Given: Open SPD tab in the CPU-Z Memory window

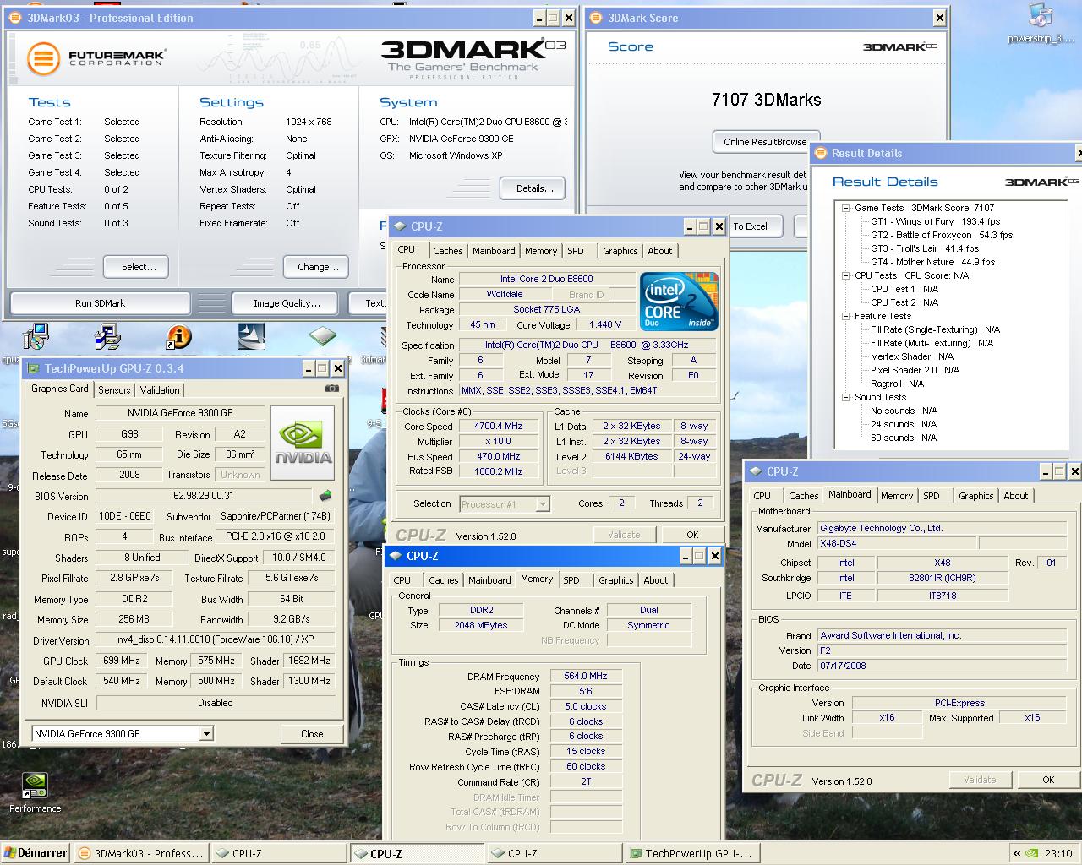Looking at the screenshot, I should 571,580.
